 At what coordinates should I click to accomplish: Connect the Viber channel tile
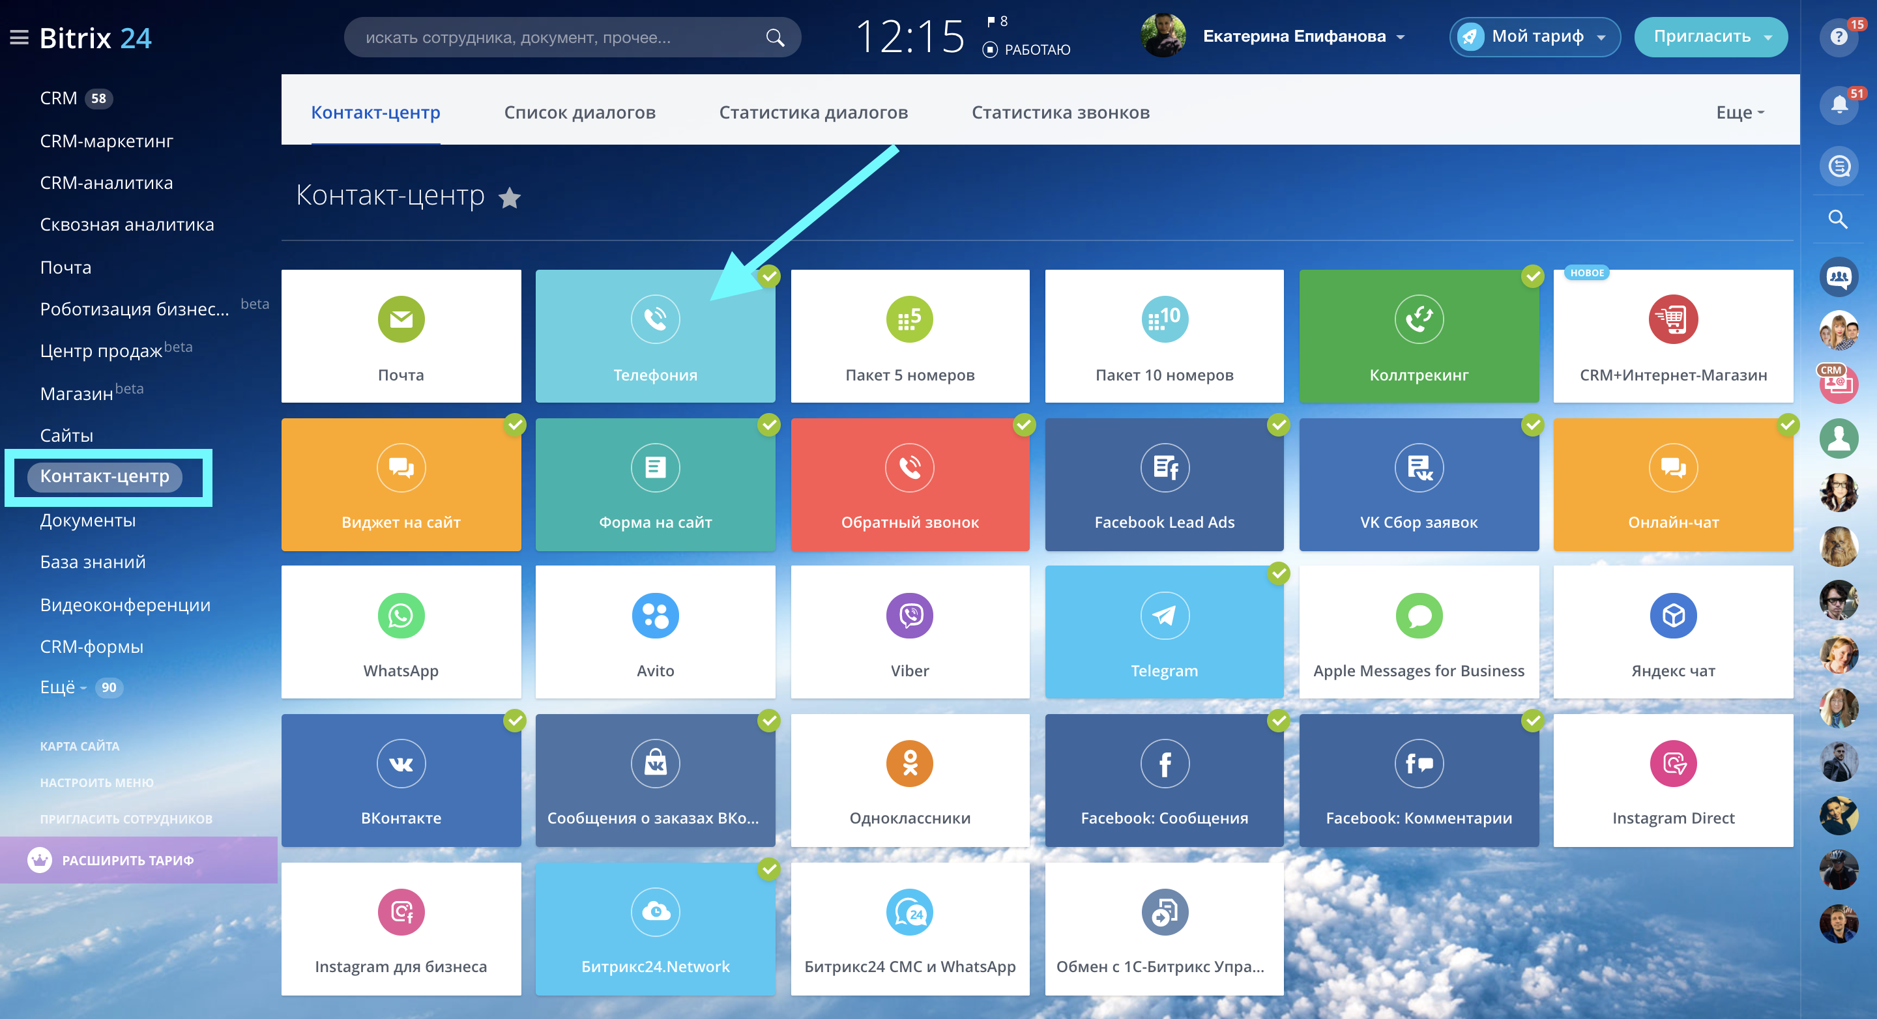coord(909,632)
